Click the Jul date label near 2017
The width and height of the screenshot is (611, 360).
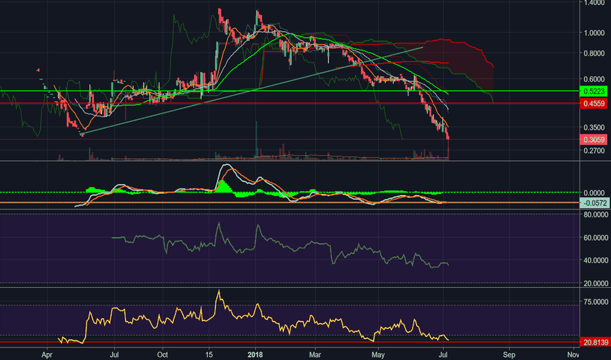coord(114,355)
